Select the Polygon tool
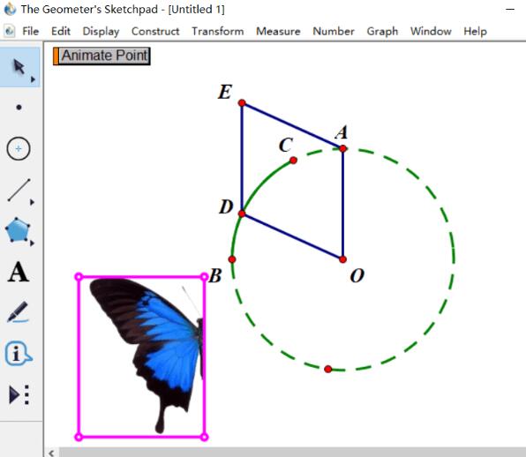Image resolution: width=526 pixels, height=457 pixels. pyautogui.click(x=18, y=230)
